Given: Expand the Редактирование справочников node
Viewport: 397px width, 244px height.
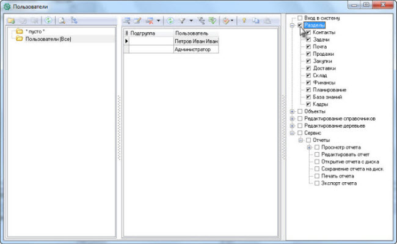Looking at the screenshot, I should pos(292,119).
